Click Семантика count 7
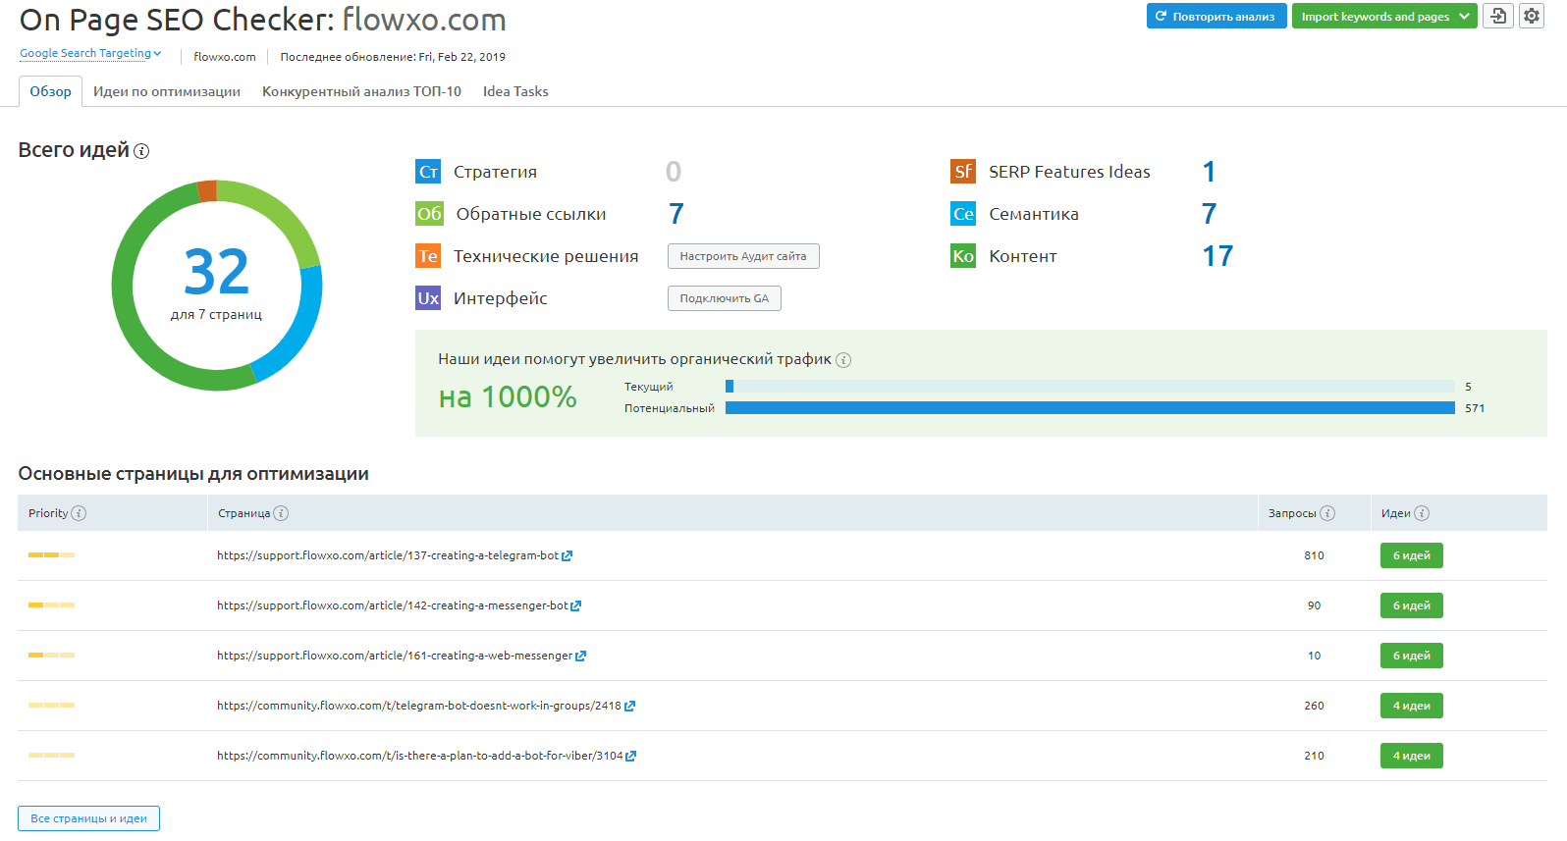 1210,214
